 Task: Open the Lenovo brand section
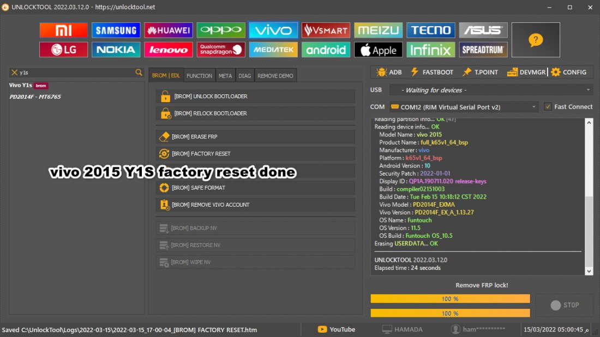click(x=169, y=50)
